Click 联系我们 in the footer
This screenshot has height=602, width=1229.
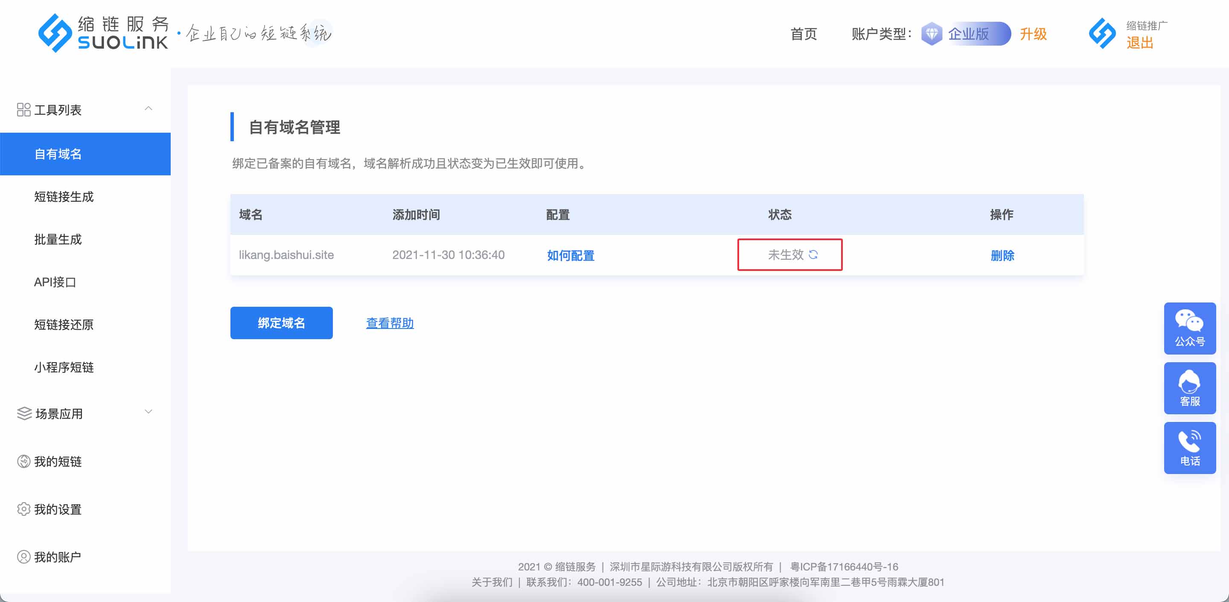pyautogui.click(x=547, y=582)
